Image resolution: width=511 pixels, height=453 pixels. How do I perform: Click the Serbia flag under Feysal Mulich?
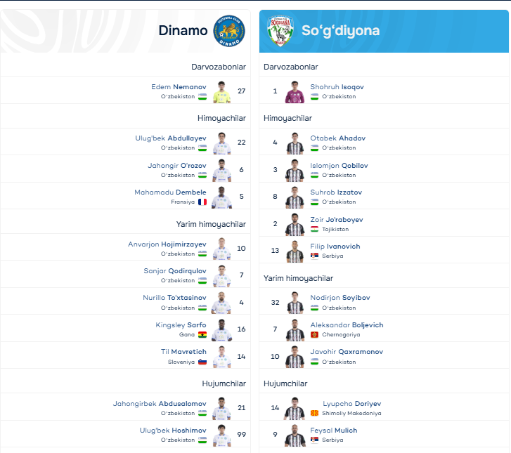click(x=315, y=440)
